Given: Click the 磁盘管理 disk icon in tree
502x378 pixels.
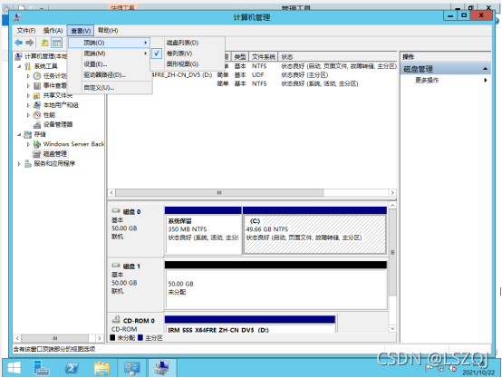Looking at the screenshot, I should 37,154.
